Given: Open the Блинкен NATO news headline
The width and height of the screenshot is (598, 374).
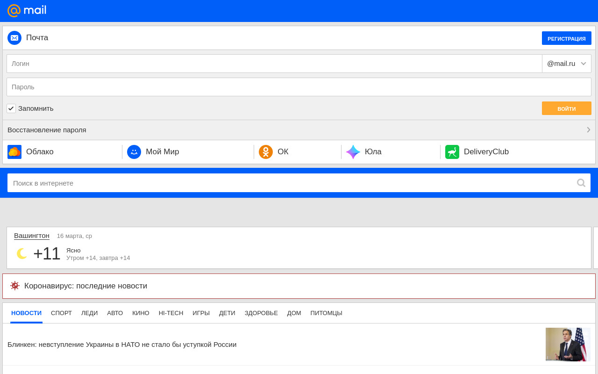Looking at the screenshot, I should point(122,345).
